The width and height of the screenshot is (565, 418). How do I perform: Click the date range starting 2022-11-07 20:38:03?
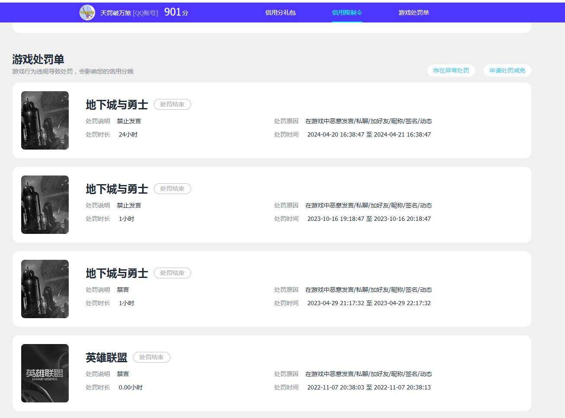click(x=369, y=387)
